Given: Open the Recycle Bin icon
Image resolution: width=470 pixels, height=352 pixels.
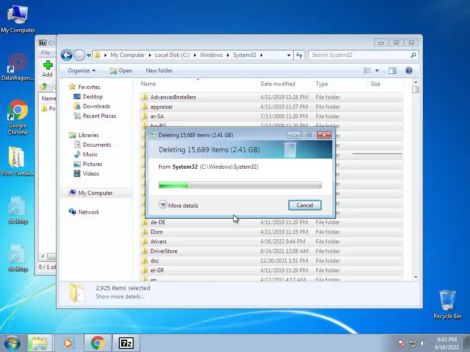Looking at the screenshot, I should [447, 304].
